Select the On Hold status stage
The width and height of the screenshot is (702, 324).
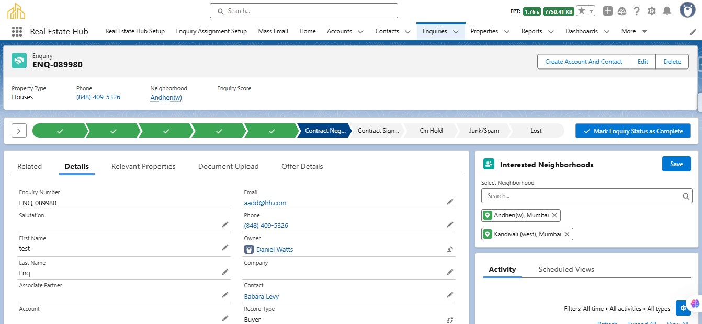click(x=431, y=131)
